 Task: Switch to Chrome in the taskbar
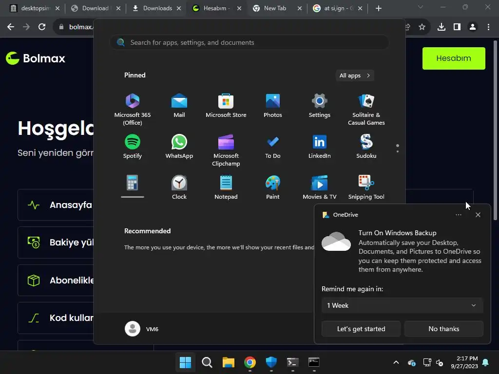click(250, 362)
